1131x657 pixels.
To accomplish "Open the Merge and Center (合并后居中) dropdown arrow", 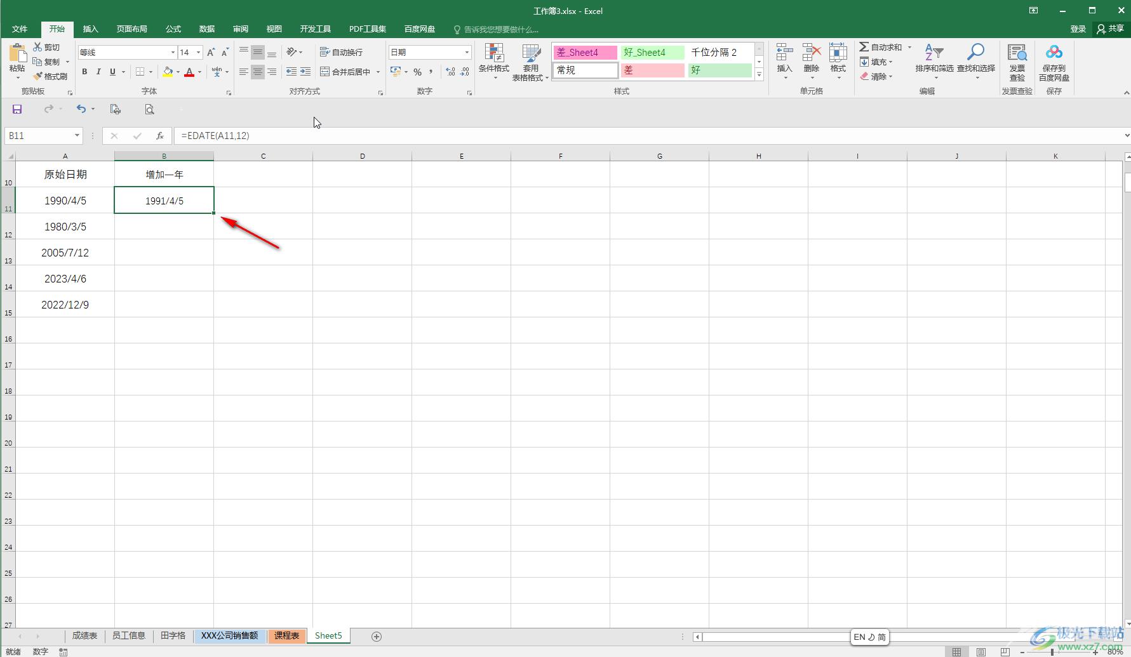I will (378, 72).
